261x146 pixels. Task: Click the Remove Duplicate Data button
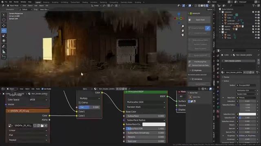[199, 65]
